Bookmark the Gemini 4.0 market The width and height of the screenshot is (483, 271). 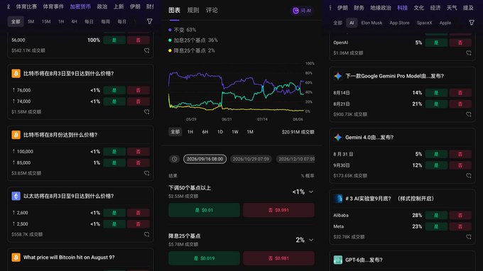coord(469,176)
